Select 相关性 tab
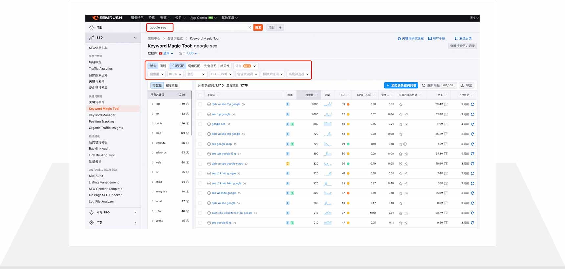The width and height of the screenshot is (565, 269). pyautogui.click(x=225, y=66)
